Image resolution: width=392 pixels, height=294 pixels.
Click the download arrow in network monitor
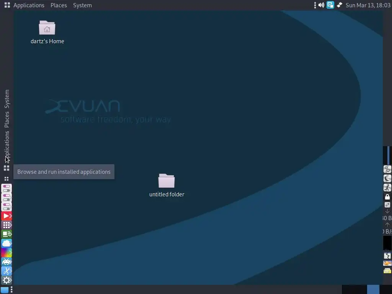coord(387,211)
